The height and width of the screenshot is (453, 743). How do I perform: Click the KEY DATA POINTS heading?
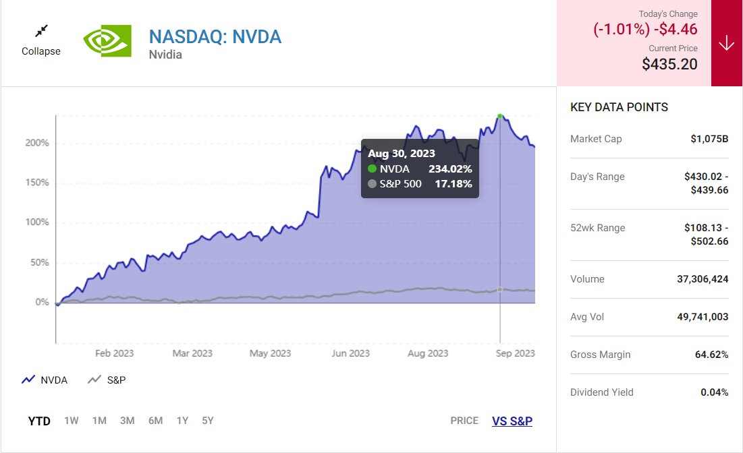coord(619,107)
